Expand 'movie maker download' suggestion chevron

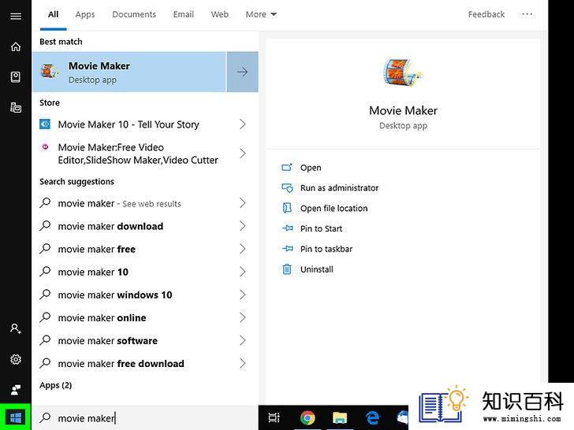pyautogui.click(x=242, y=226)
